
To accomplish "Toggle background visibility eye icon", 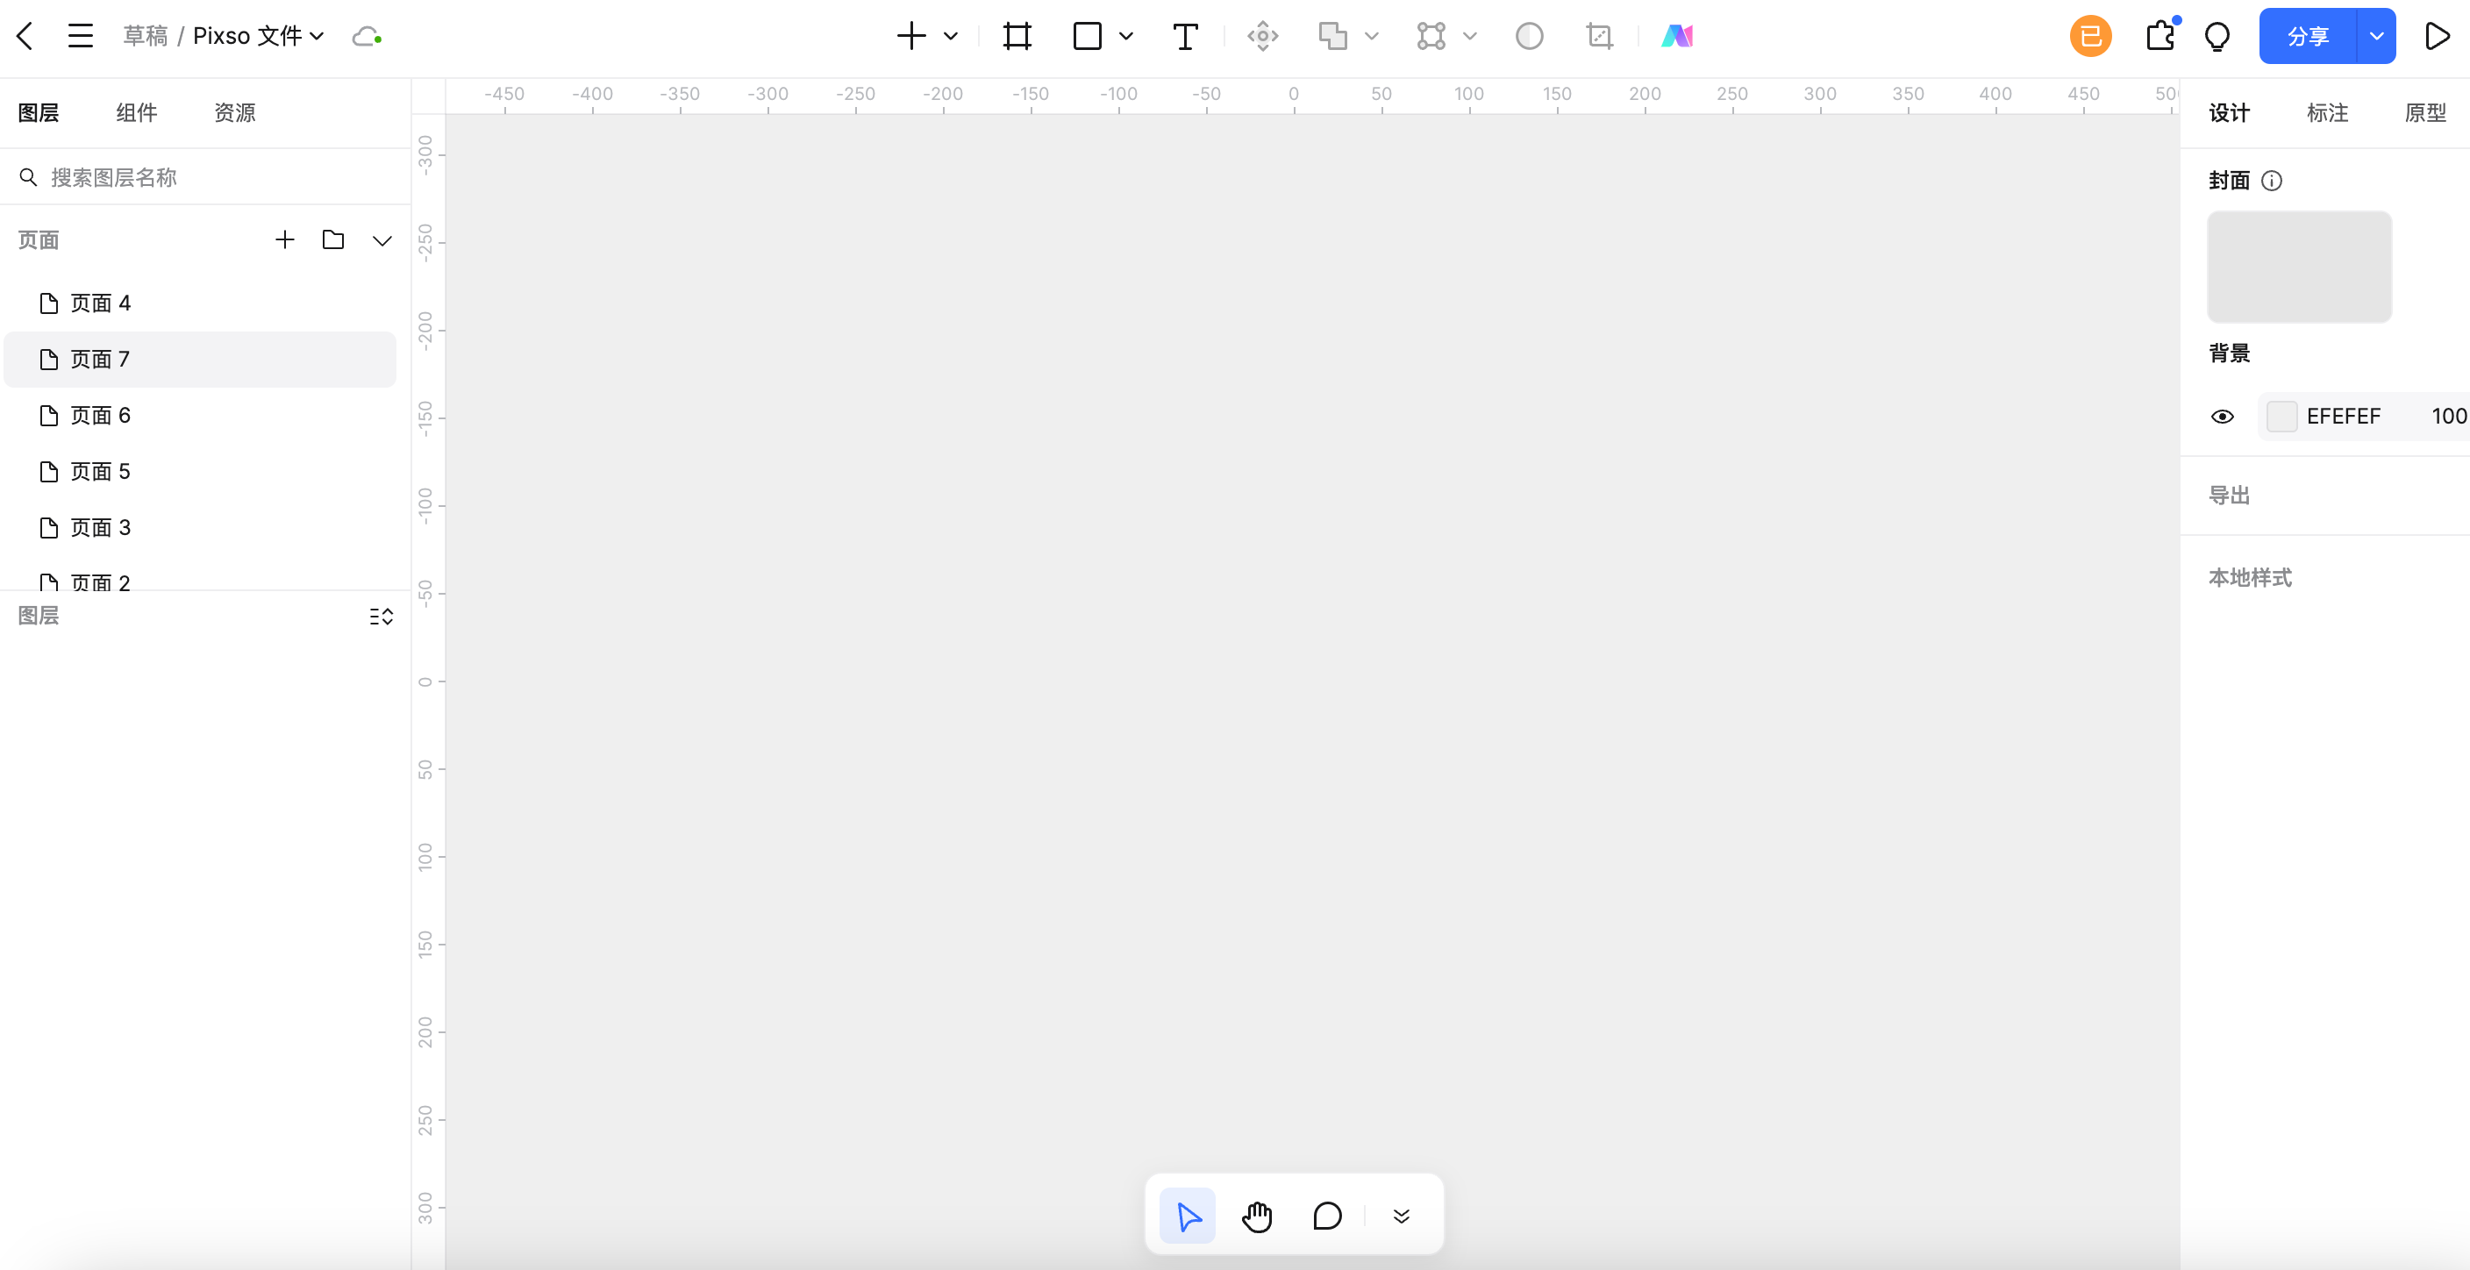I will coord(2222,416).
